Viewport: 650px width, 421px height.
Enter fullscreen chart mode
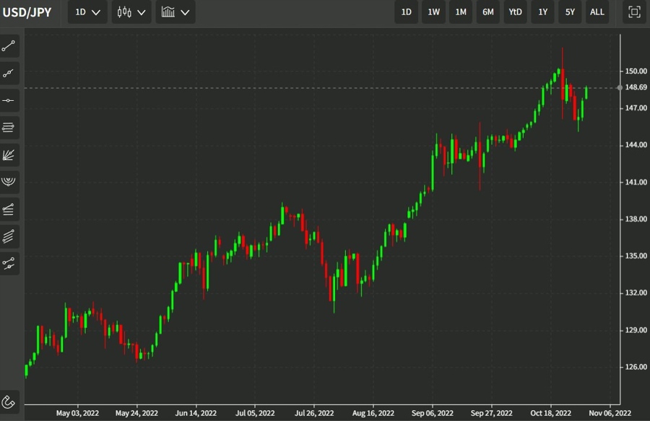pyautogui.click(x=634, y=12)
